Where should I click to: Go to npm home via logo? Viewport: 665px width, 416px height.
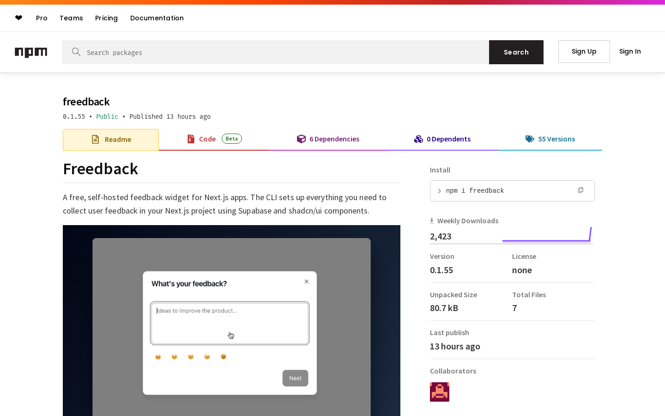tap(31, 52)
